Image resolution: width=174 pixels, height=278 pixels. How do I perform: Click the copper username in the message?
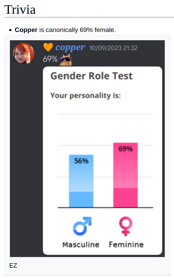(x=70, y=47)
